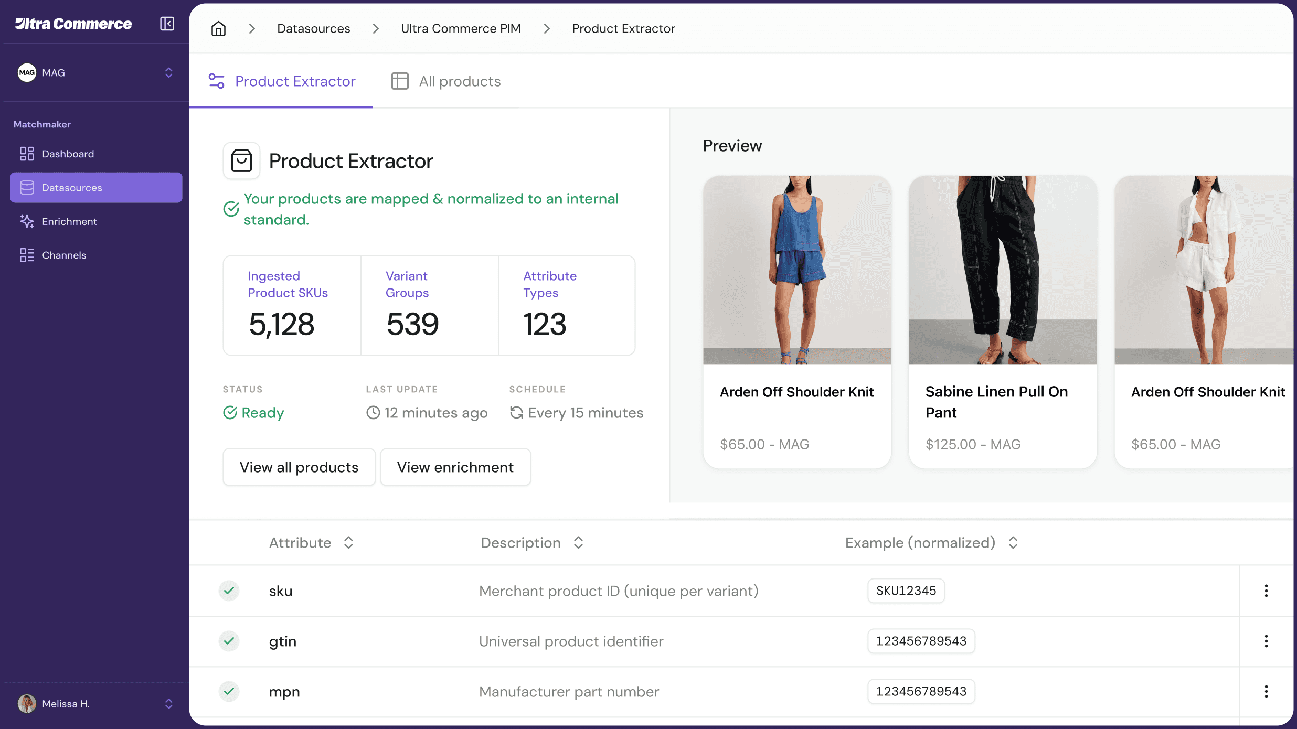Screen dimensions: 1297x729
Task: Open options menu for mpn row
Action: pos(1266,691)
